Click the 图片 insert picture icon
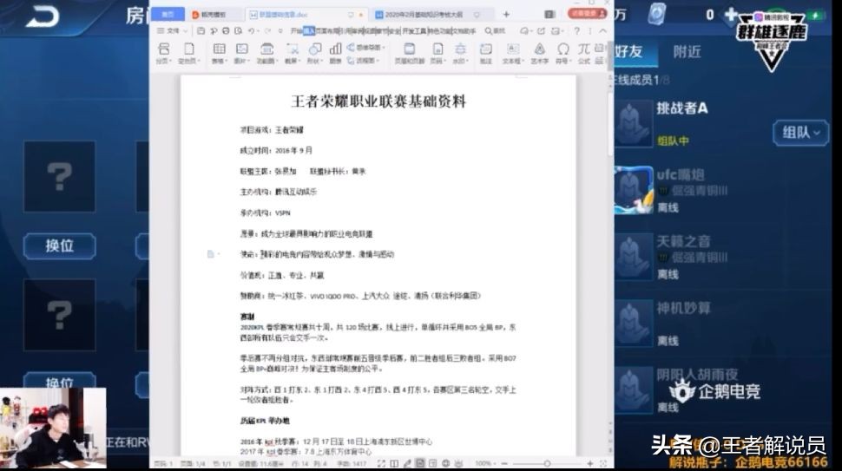 (242, 50)
